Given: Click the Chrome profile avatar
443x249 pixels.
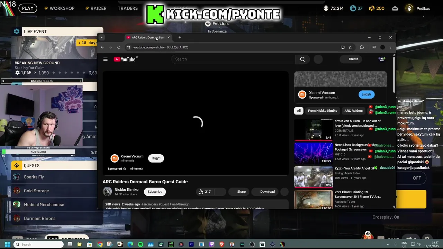Looking at the screenshot, I should [382, 47].
